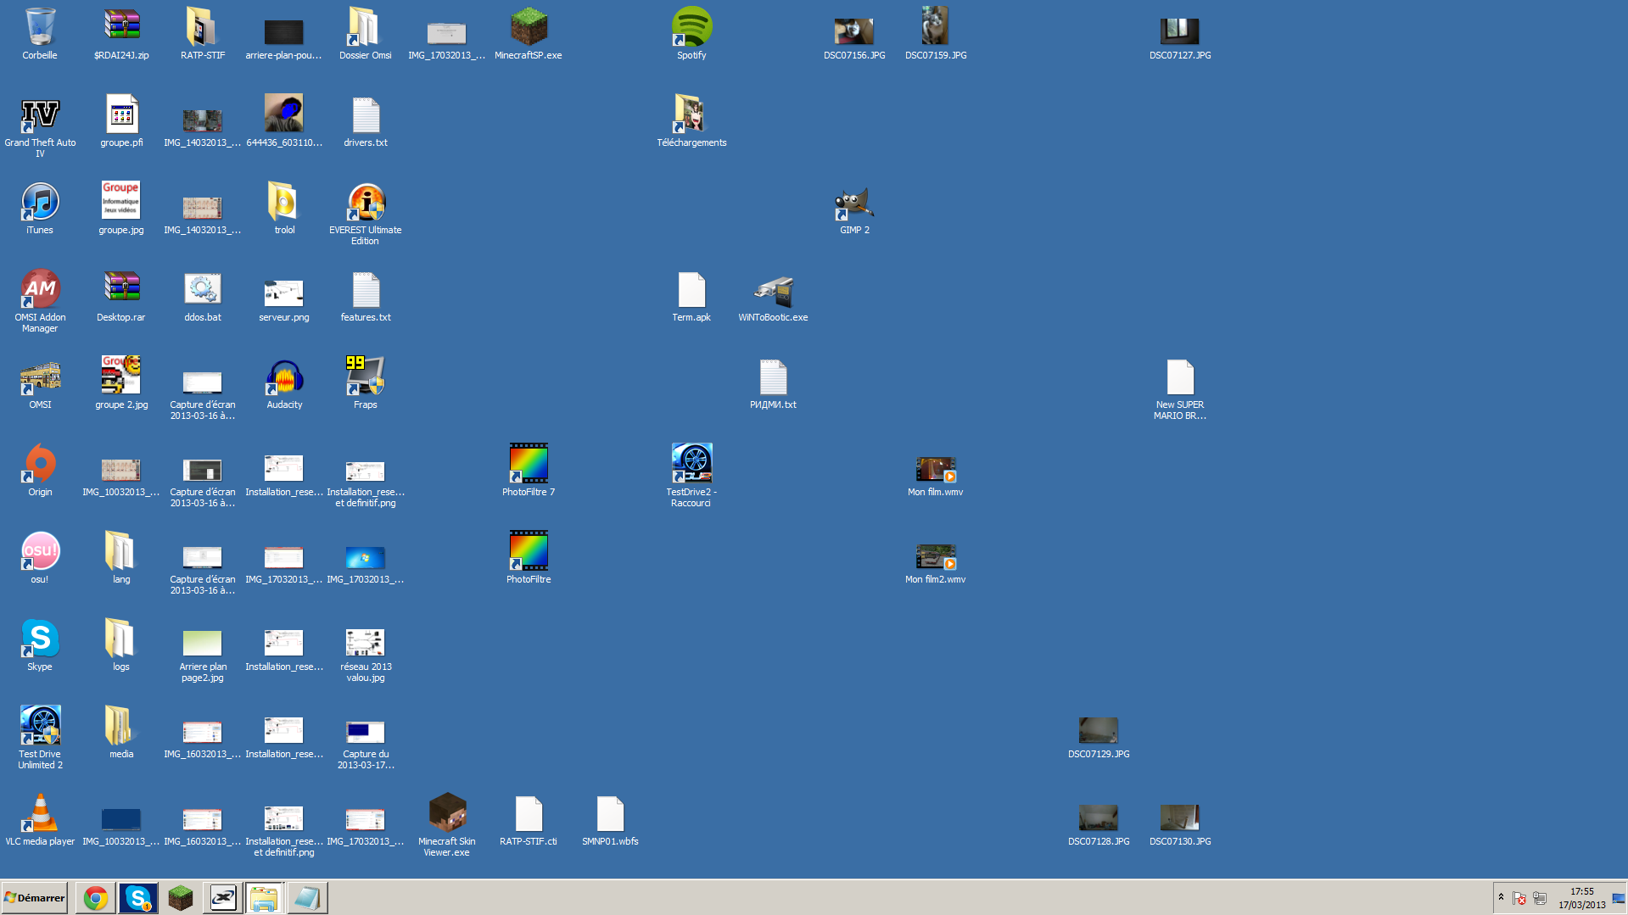This screenshot has width=1628, height=915.
Task: Click Google Chrome in the taskbar
Action: pos(96,898)
